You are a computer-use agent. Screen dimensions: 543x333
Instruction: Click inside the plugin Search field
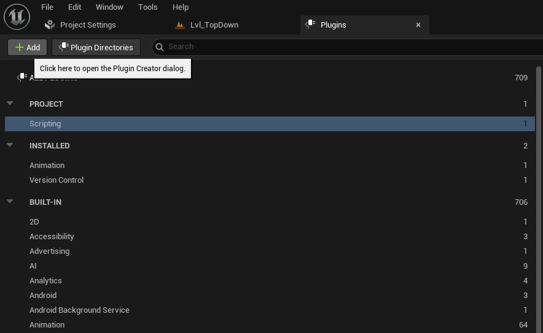click(344, 47)
